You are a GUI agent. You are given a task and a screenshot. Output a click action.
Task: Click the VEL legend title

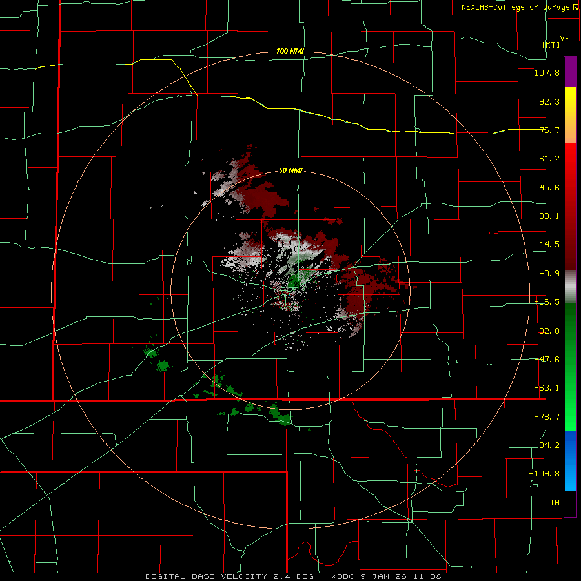(x=567, y=39)
